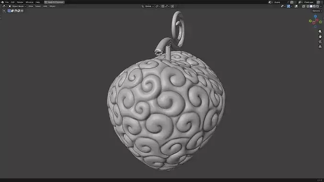Open the Global transform orientation dropdown

148,6
